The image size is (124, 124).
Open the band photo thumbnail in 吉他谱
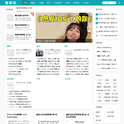[x=40, y=53]
